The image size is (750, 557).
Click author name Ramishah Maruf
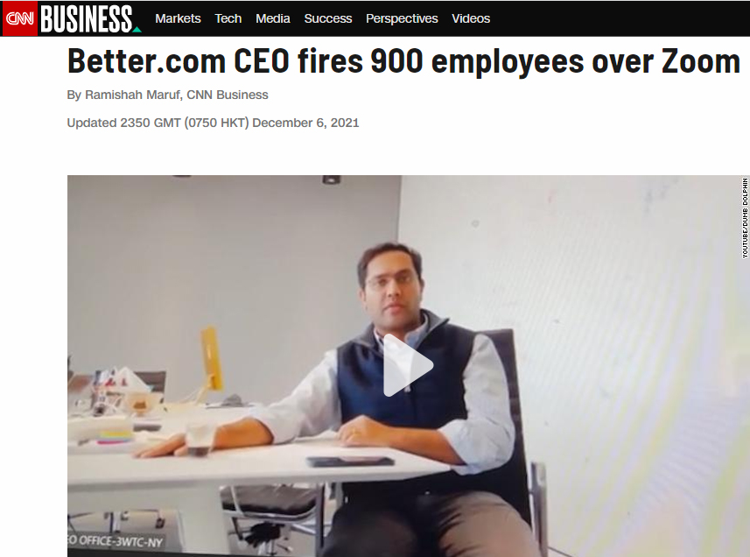tap(132, 95)
